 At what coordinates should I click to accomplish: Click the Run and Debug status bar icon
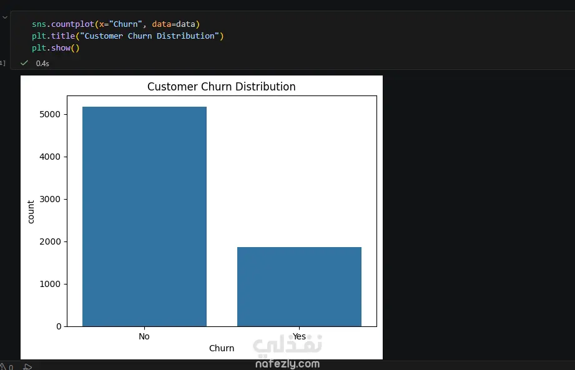tap(27, 367)
